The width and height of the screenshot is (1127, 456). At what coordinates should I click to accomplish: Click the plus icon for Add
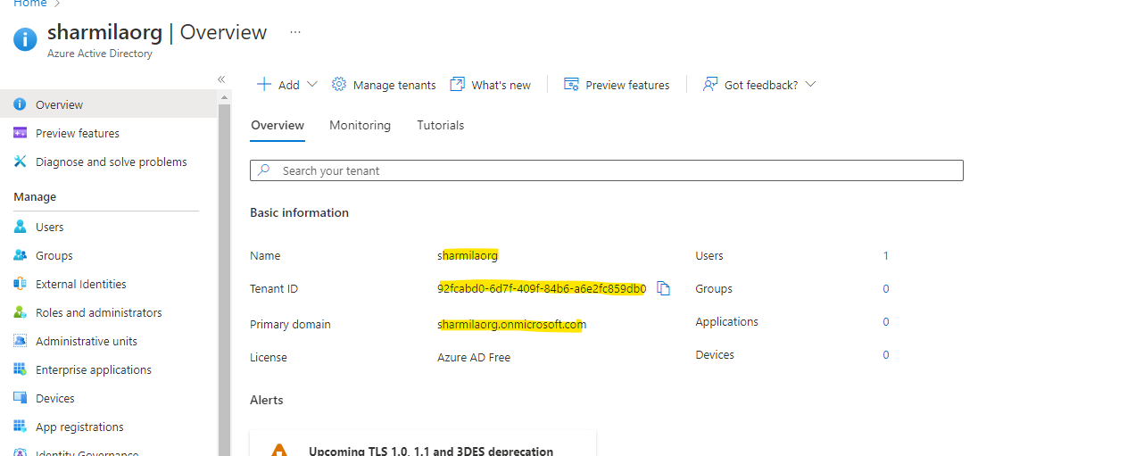point(264,84)
